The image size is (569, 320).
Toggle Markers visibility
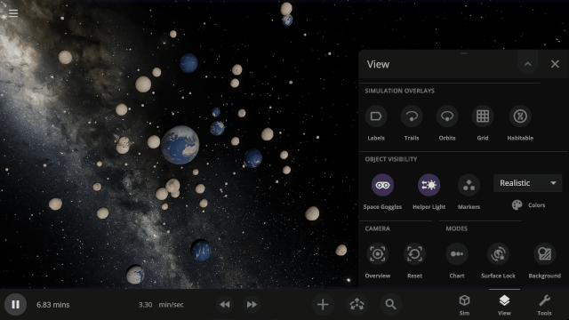point(469,185)
